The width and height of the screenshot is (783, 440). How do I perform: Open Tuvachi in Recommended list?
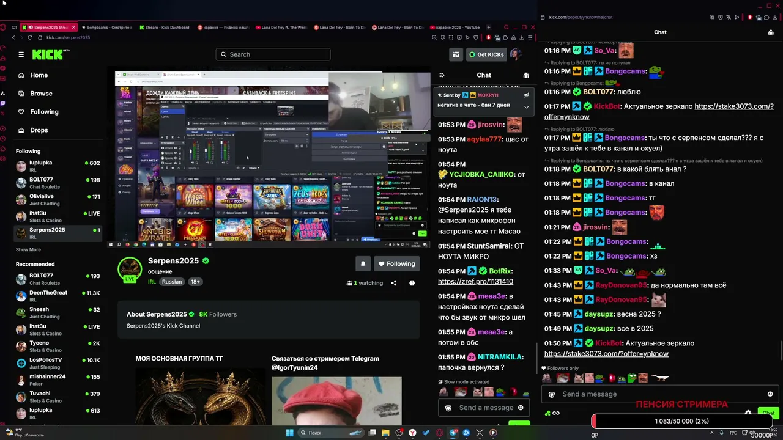(58, 397)
